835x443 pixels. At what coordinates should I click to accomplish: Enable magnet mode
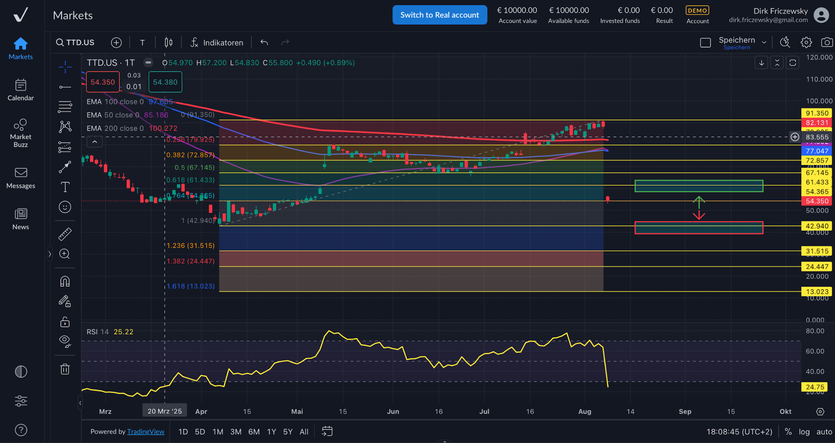tap(65, 281)
